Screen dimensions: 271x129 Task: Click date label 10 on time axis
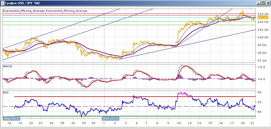pos(179,123)
